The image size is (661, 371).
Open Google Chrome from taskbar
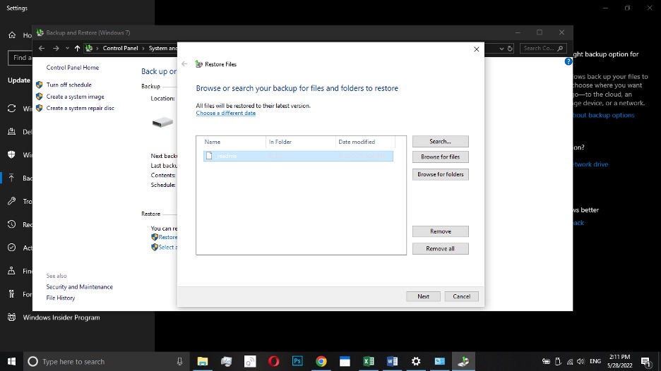321,361
